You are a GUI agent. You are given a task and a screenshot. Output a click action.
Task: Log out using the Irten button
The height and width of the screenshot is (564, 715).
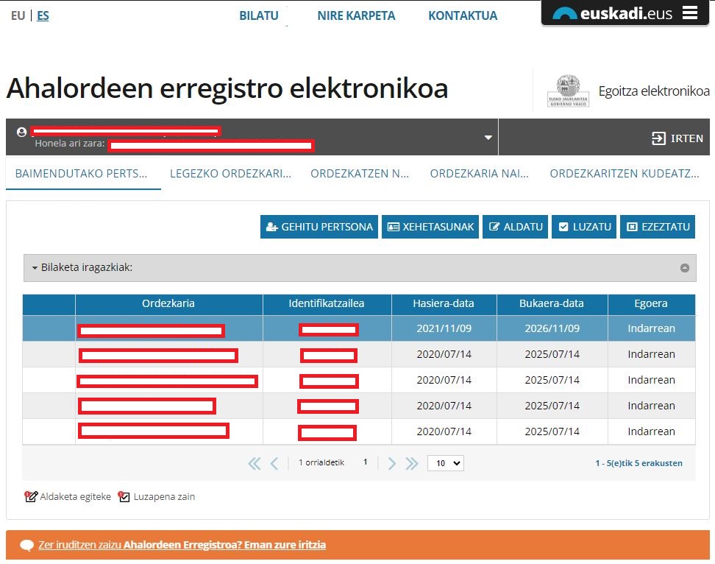click(x=677, y=138)
